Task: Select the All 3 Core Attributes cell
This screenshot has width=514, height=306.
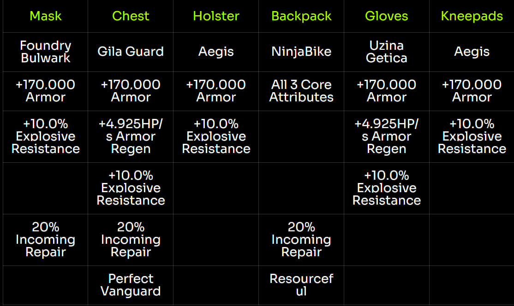Action: click(301, 91)
